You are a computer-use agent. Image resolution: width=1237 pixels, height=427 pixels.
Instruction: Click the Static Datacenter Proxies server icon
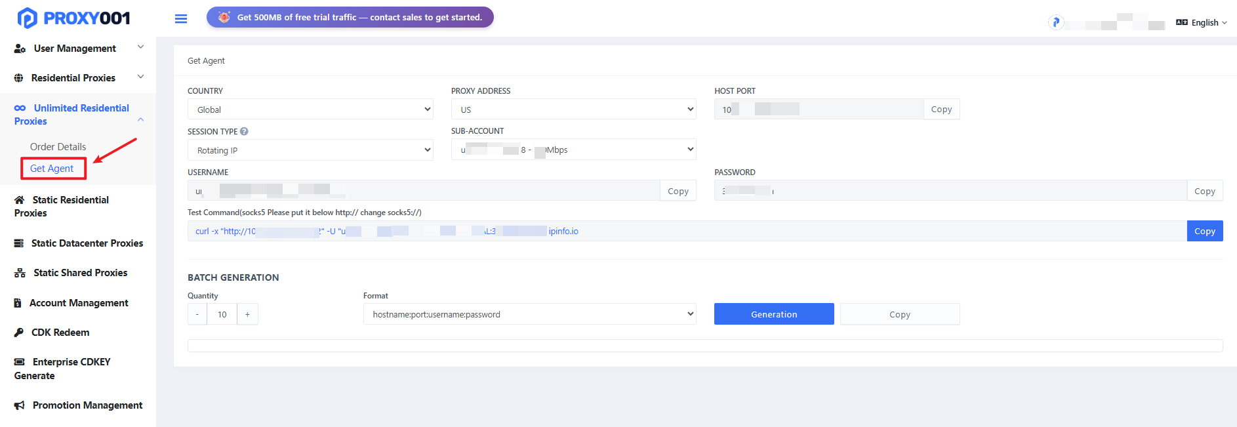click(19, 243)
